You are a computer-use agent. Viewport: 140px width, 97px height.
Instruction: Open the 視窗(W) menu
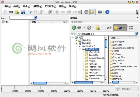point(63,6)
